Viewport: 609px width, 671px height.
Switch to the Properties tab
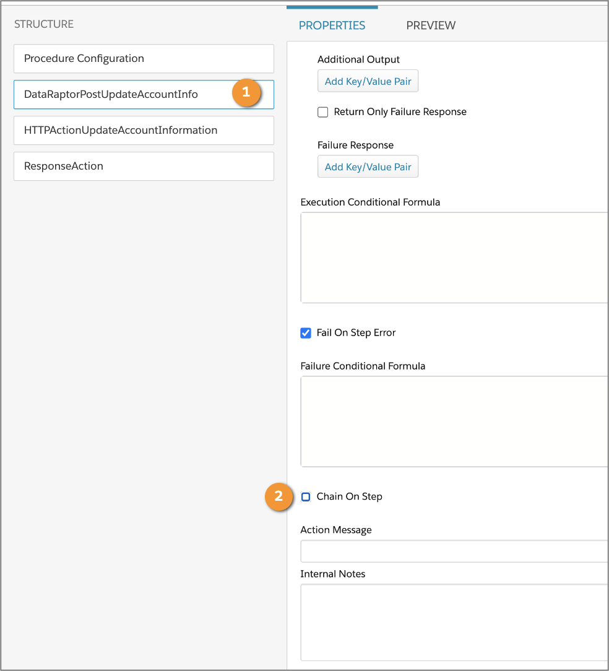pos(332,25)
